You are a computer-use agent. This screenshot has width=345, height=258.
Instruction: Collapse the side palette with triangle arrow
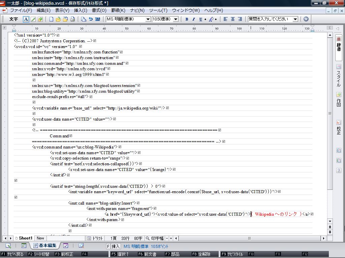coord(338,29)
